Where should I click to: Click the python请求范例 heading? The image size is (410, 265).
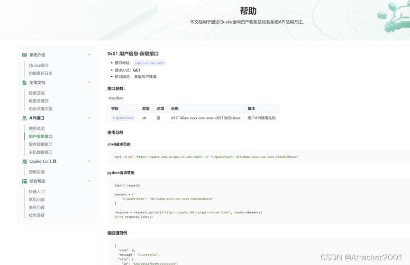point(121,173)
